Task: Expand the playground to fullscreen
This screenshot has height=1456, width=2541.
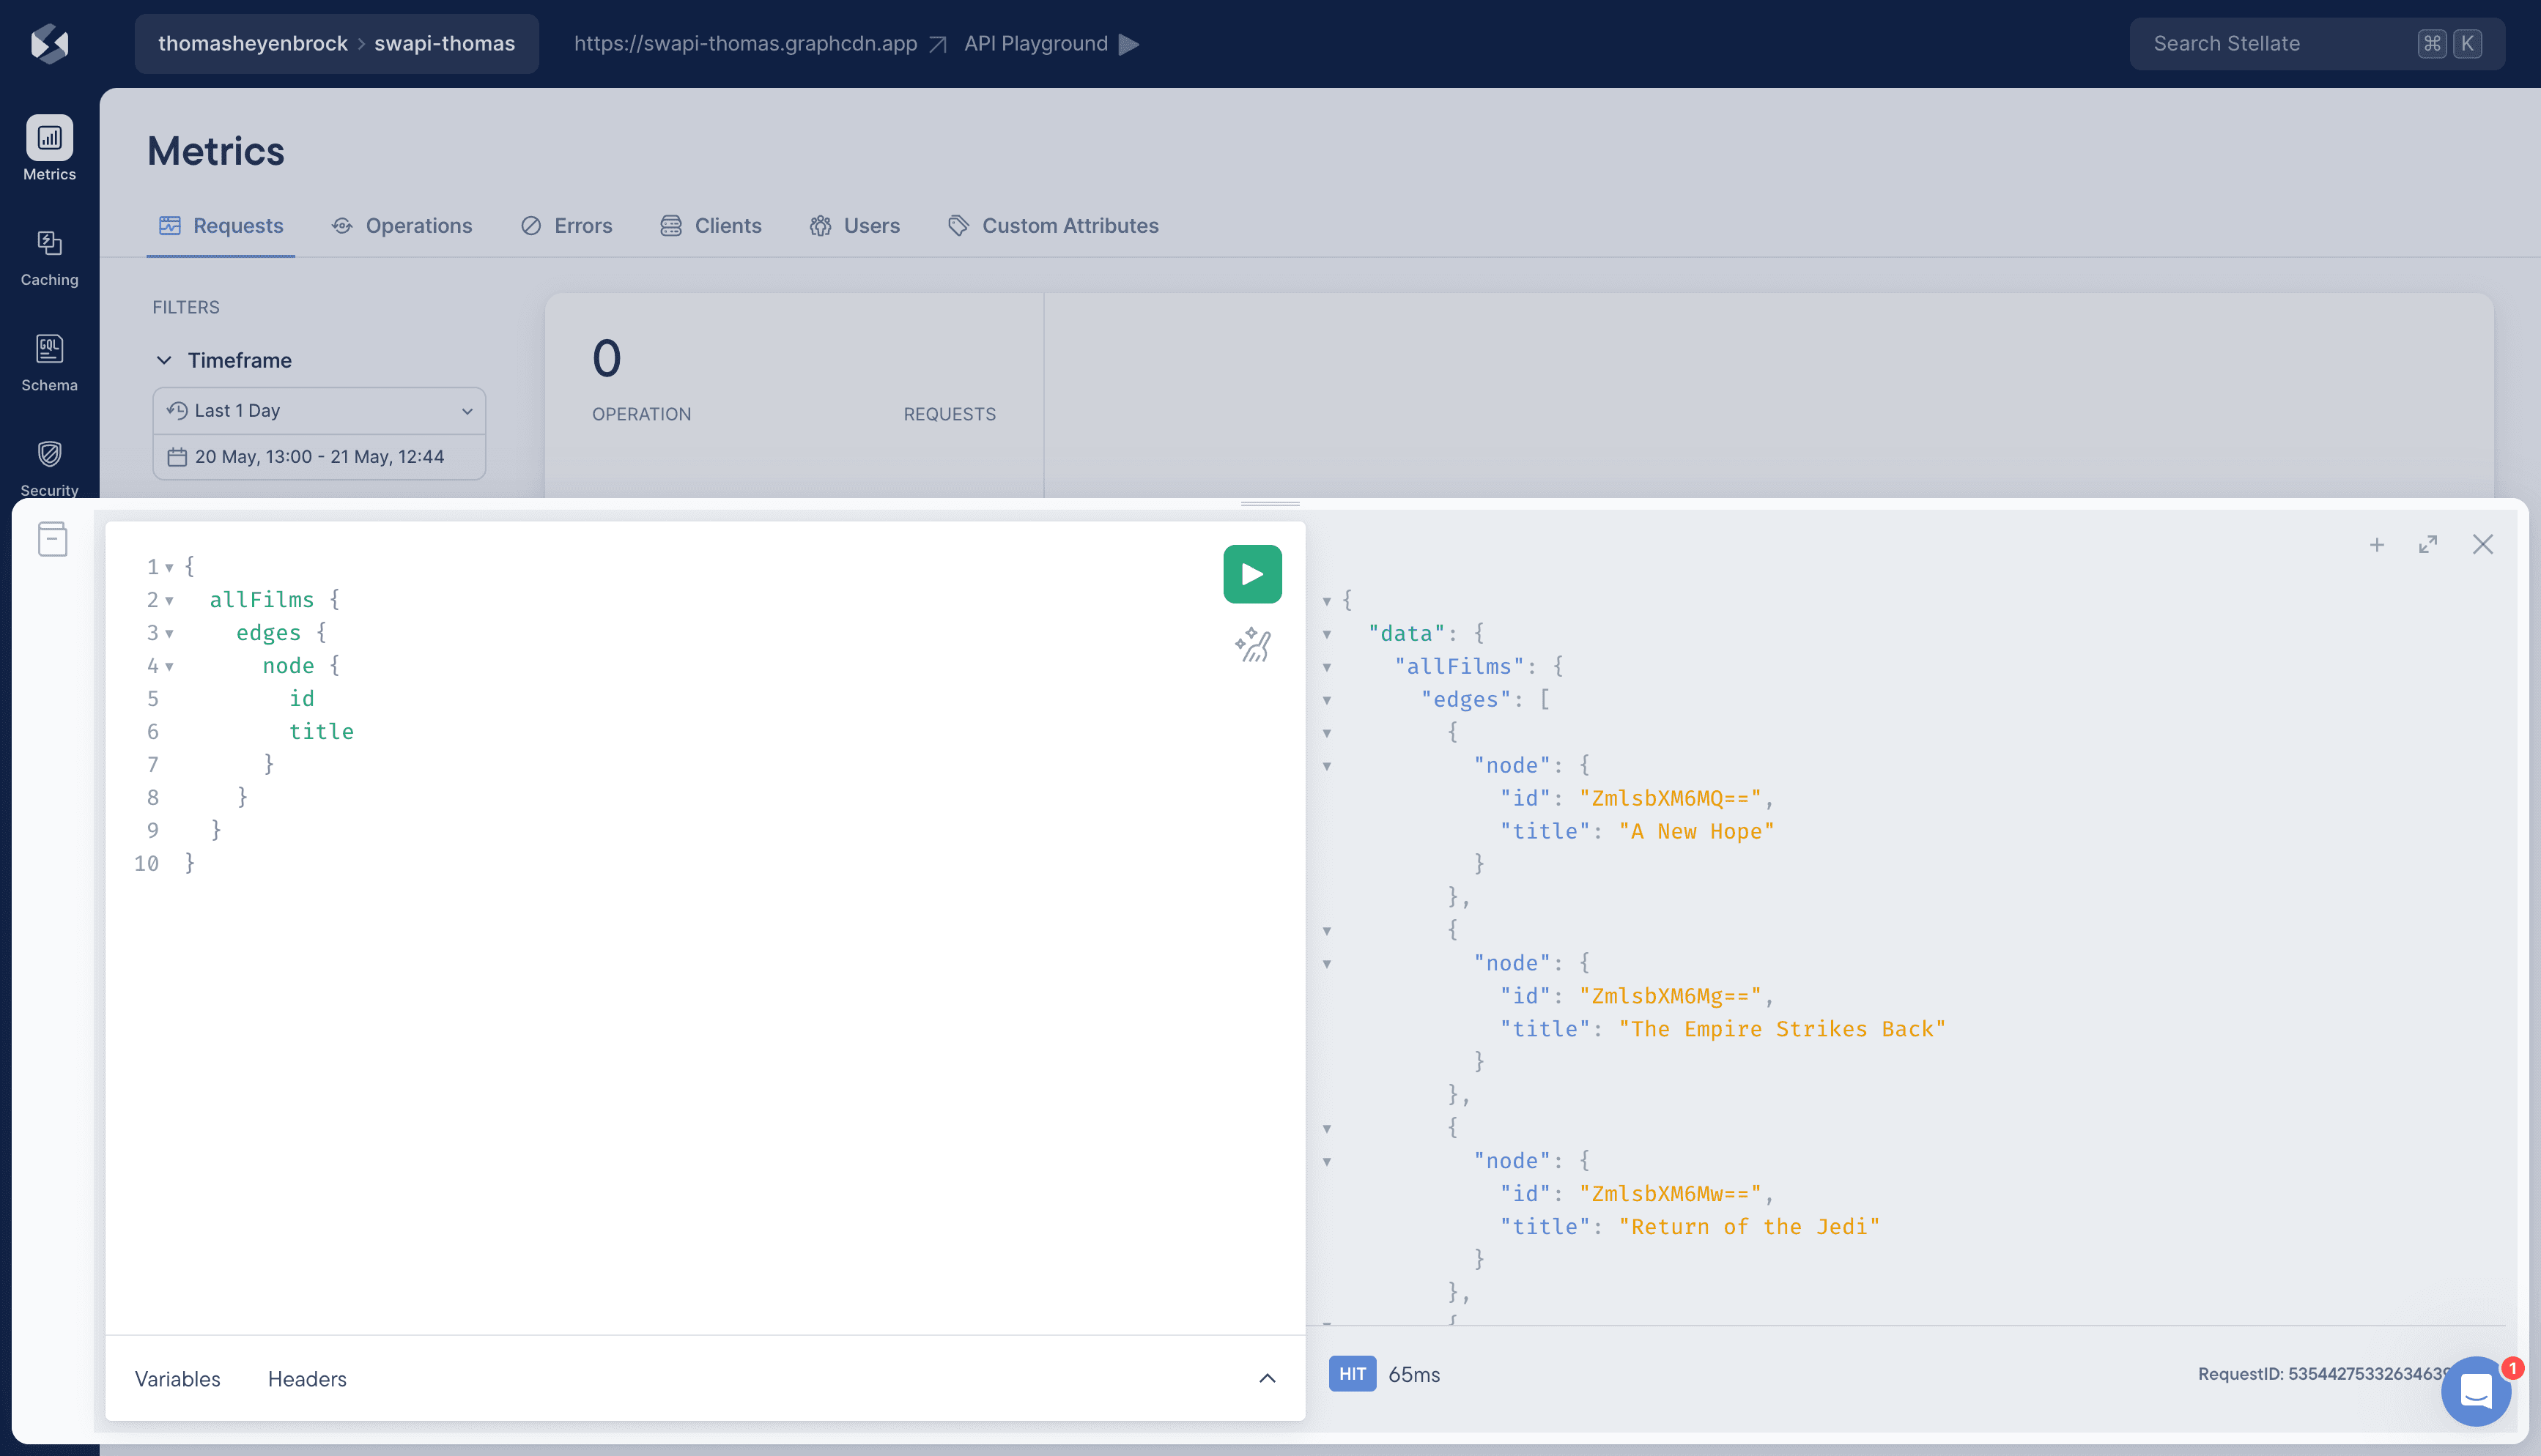Action: click(x=2428, y=544)
